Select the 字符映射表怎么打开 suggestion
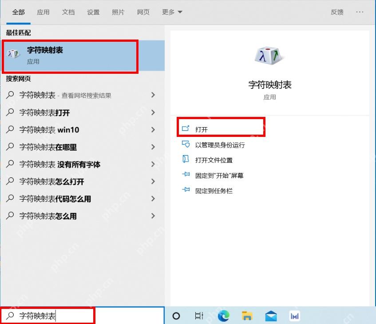 click(83, 181)
